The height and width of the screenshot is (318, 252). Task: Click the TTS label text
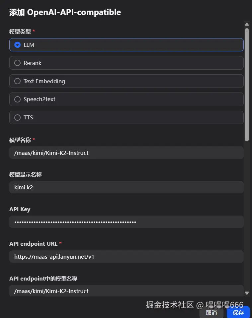coord(28,117)
